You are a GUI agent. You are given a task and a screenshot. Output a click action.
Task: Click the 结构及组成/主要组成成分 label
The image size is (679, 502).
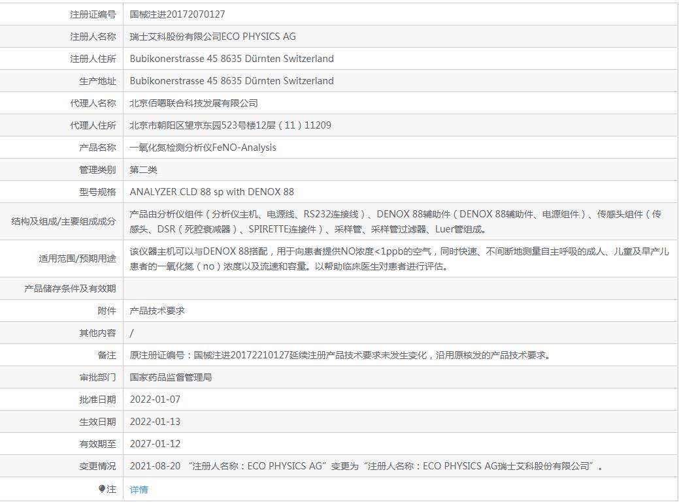click(63, 221)
